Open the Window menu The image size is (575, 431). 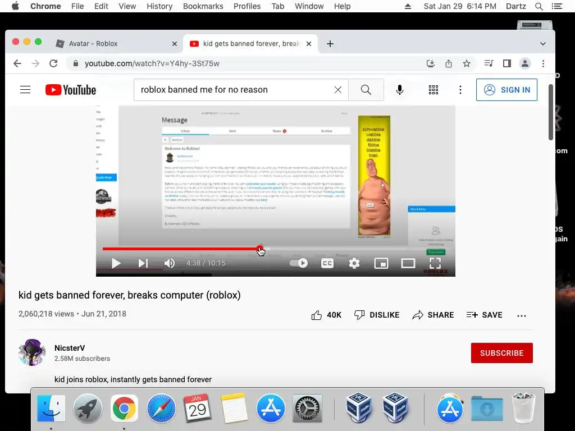[309, 6]
